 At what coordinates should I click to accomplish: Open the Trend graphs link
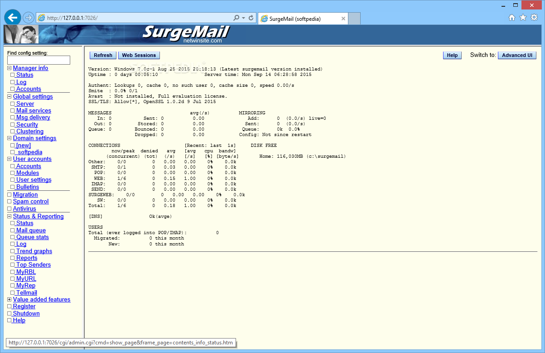34,251
